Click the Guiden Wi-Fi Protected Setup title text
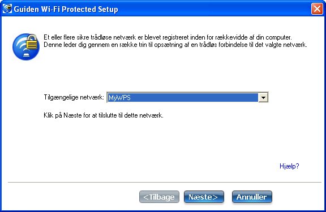The image size is (326, 212). point(66,9)
